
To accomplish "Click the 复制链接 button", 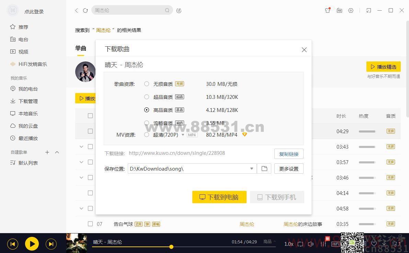I will click(x=289, y=154).
